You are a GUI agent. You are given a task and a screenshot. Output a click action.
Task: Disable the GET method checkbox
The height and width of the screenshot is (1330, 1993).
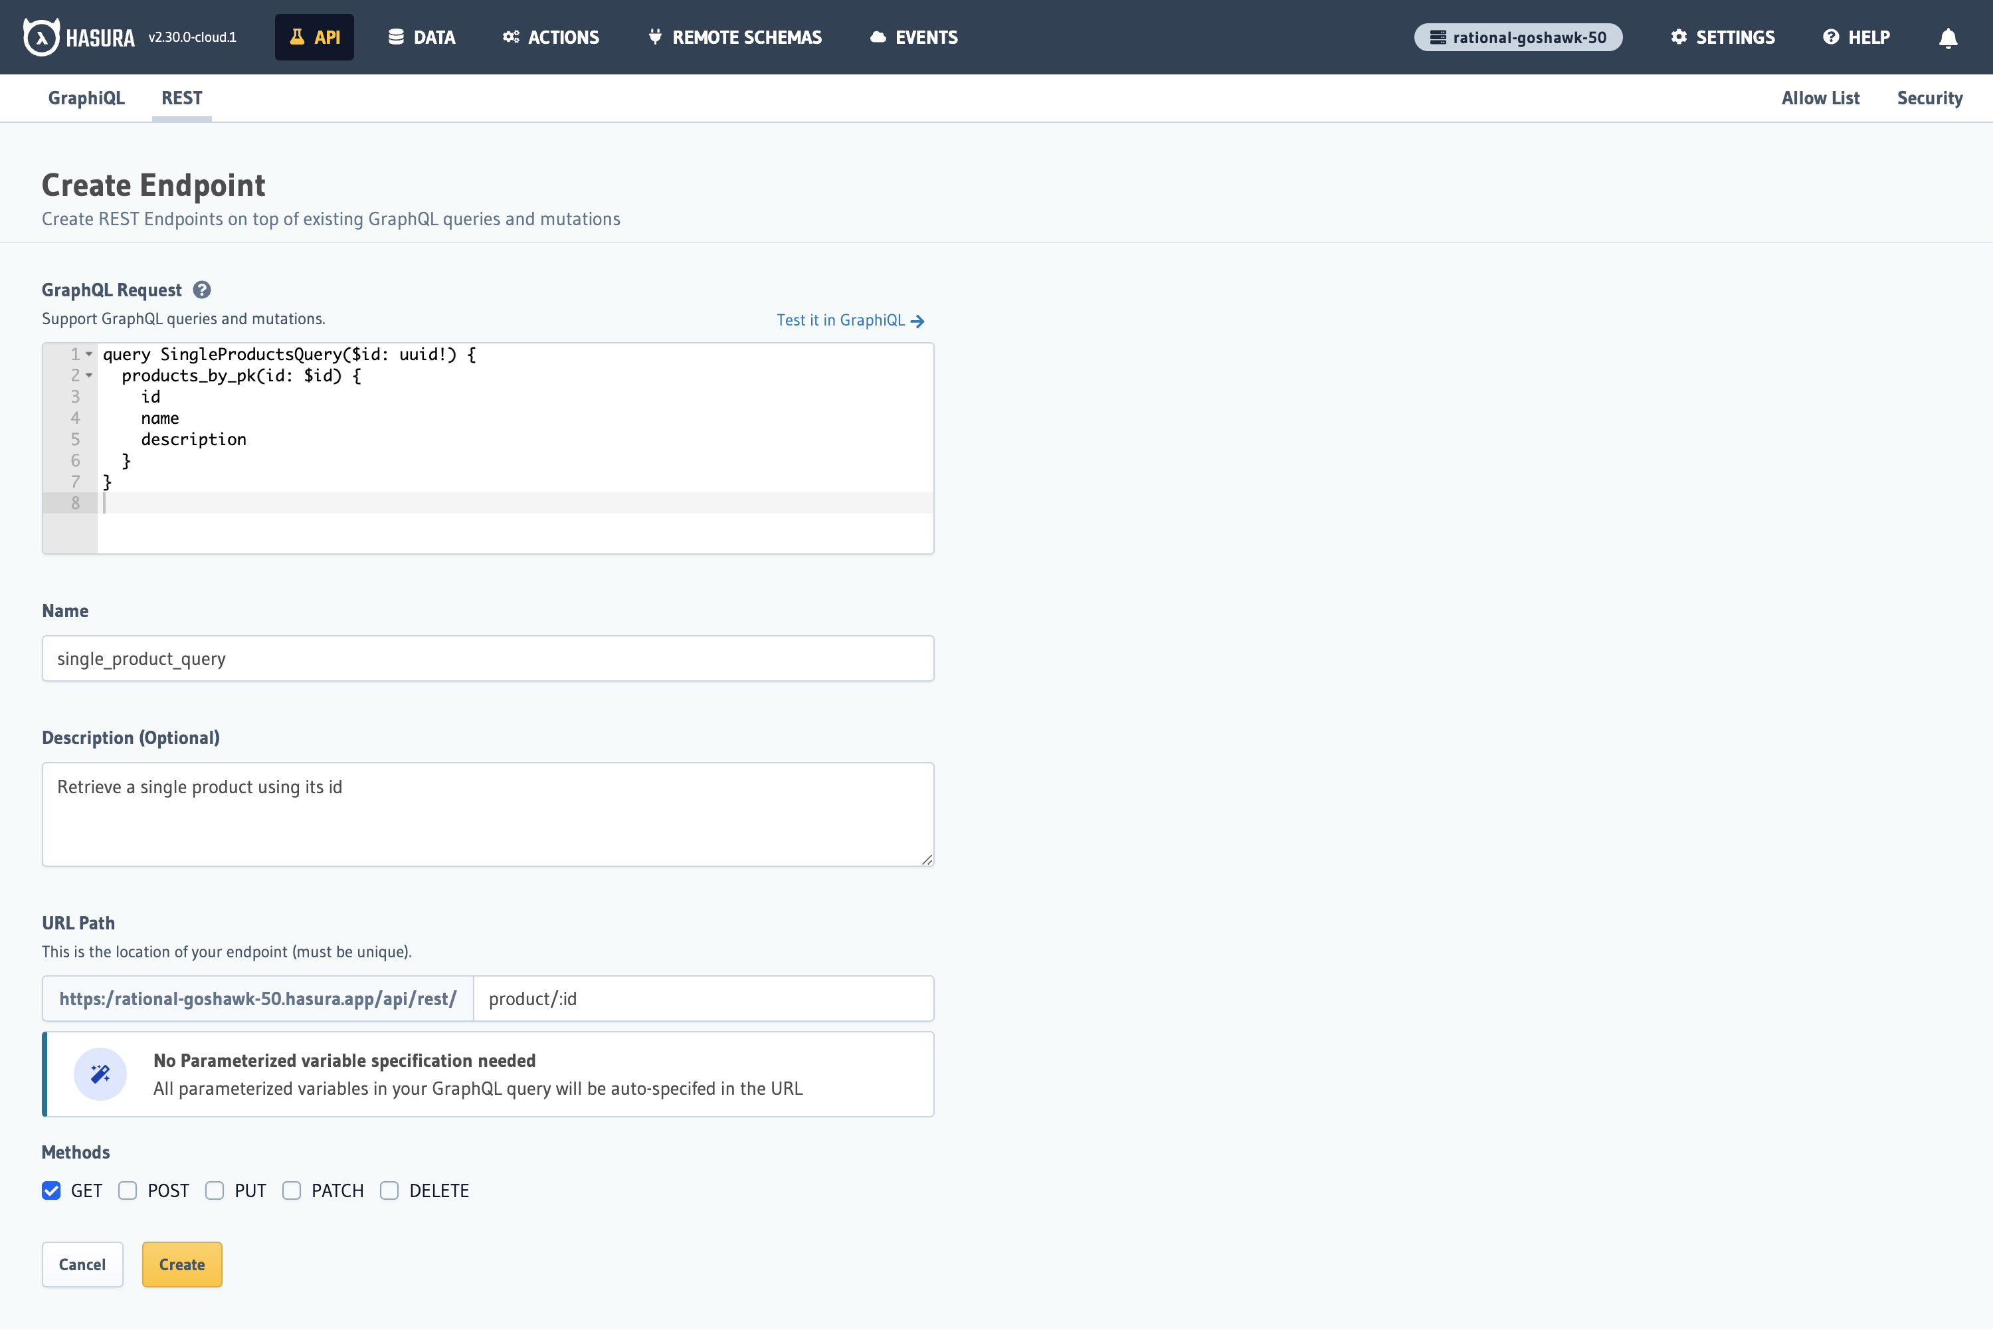[51, 1191]
